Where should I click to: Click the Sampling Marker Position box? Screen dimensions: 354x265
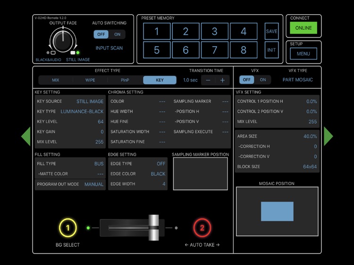pos(200,174)
